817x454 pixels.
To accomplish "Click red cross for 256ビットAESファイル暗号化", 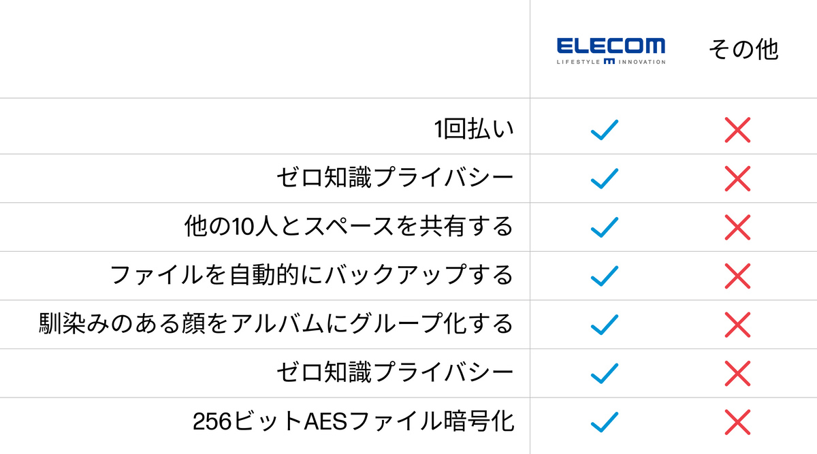I will click(x=737, y=422).
